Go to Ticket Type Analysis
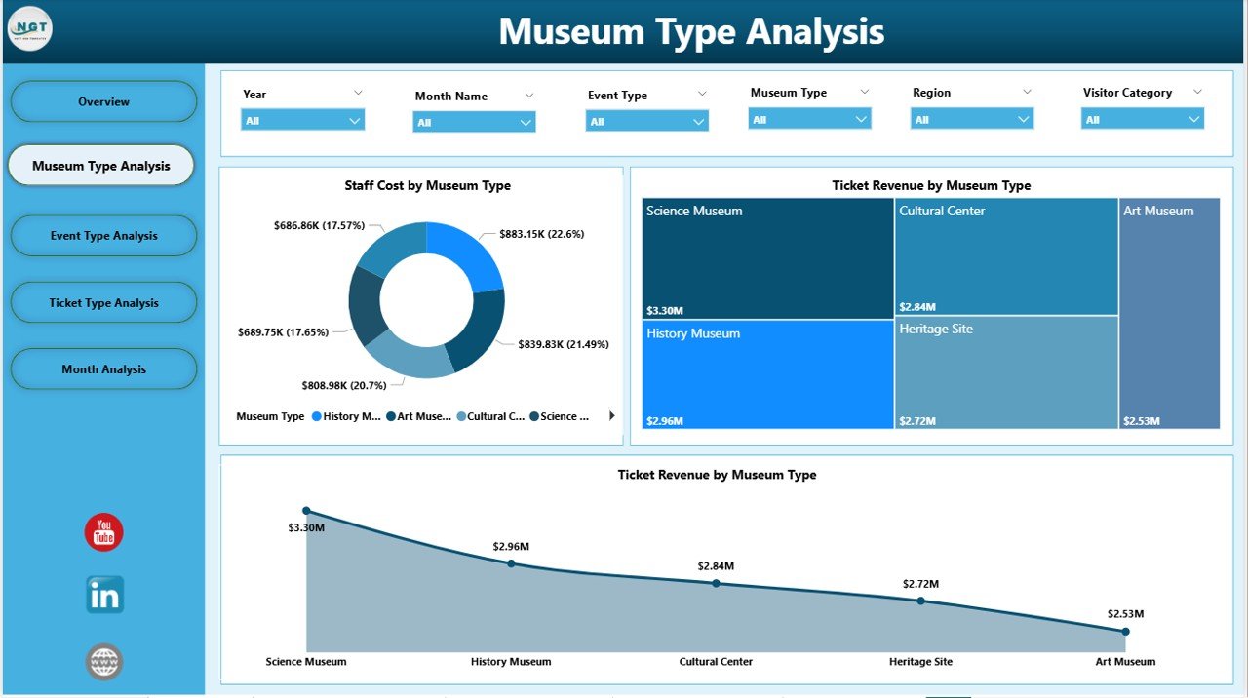Viewport: 1248px width, 698px height. click(103, 302)
